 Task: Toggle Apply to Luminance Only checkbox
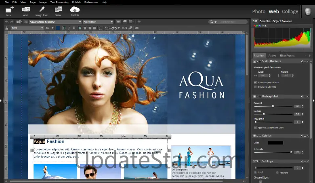[255, 128]
